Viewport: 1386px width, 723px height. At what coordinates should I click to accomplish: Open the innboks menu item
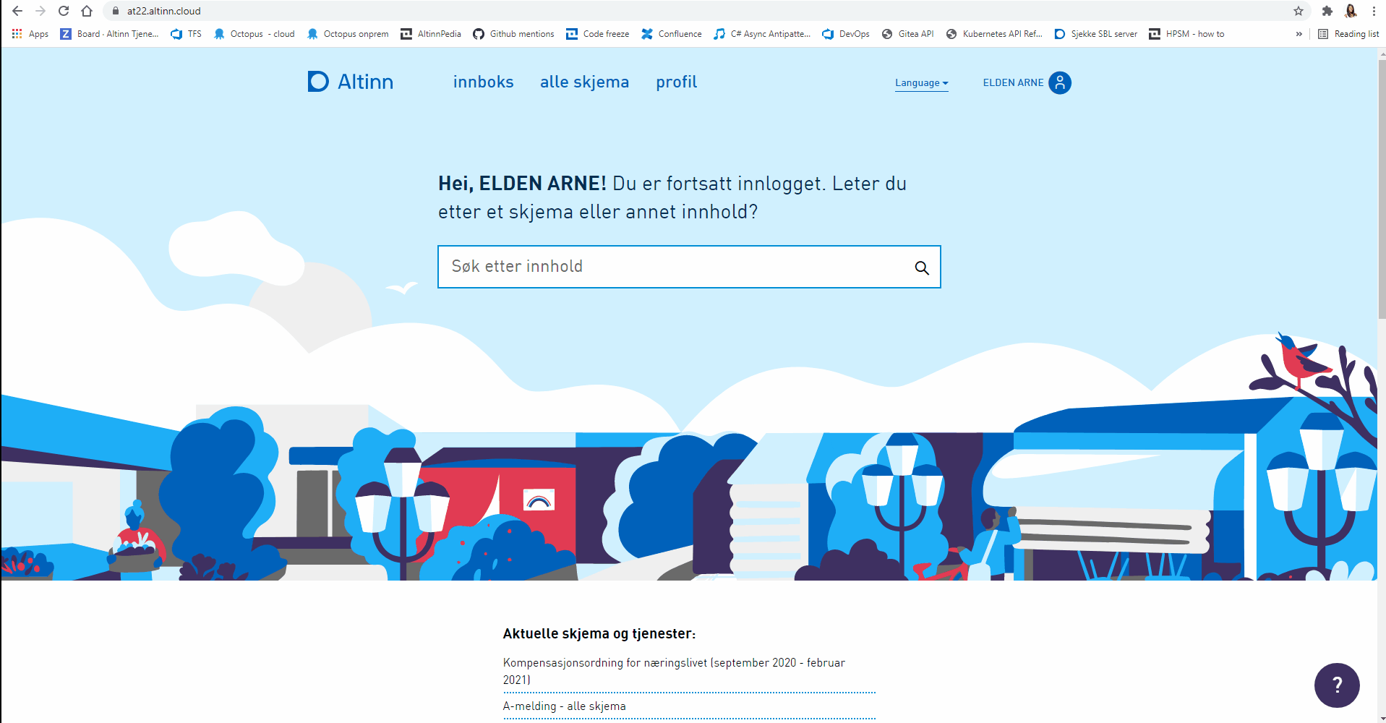[483, 82]
